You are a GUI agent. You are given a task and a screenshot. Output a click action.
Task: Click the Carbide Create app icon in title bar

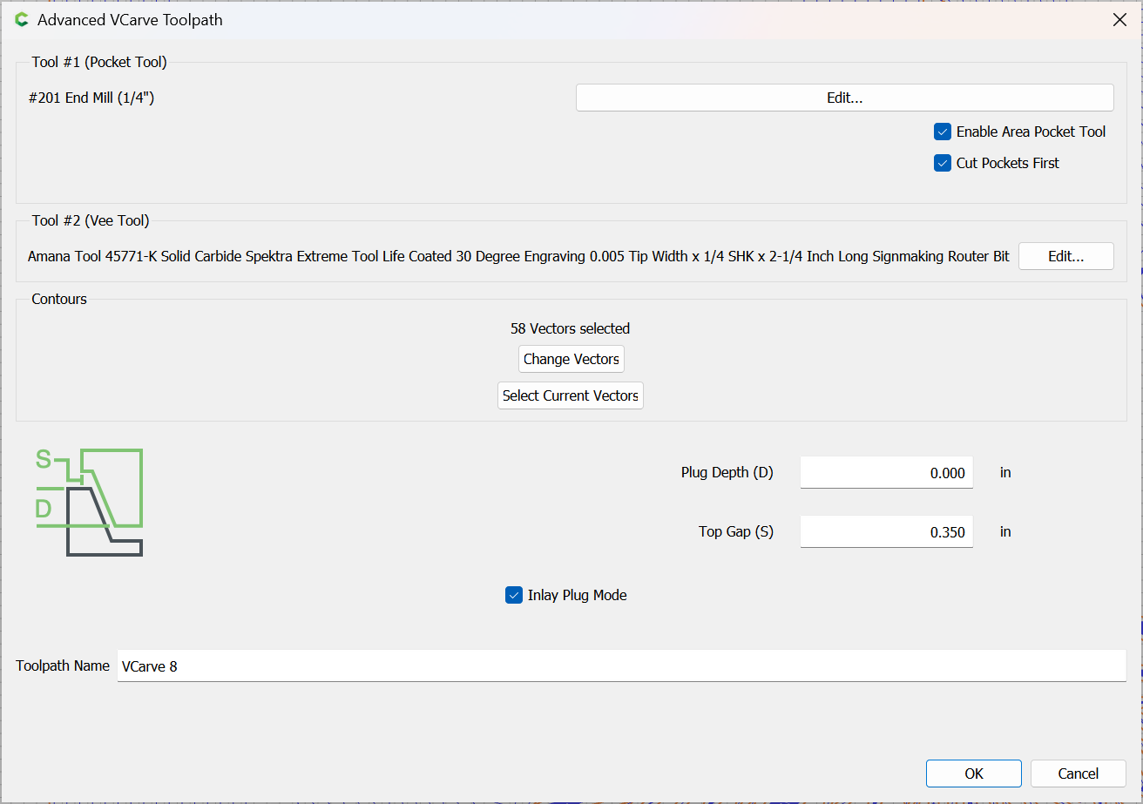22,19
